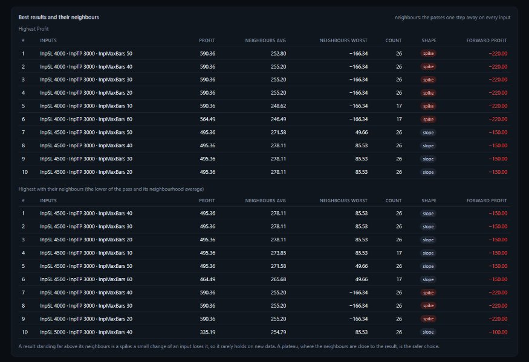Select 'InpSL 4000 · InpTP 3000 · InpMaxBars 60' inputs

(86, 119)
